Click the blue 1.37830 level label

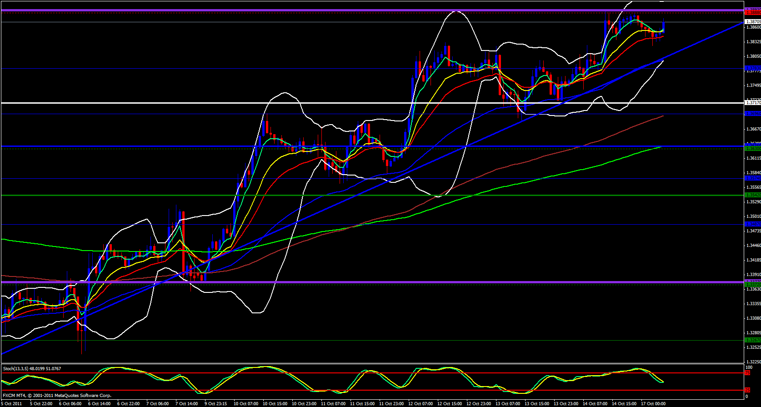tap(752, 68)
